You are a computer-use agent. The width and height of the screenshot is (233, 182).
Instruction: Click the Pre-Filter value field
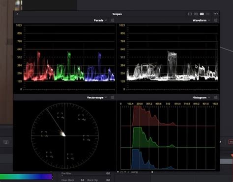tap(108, 173)
